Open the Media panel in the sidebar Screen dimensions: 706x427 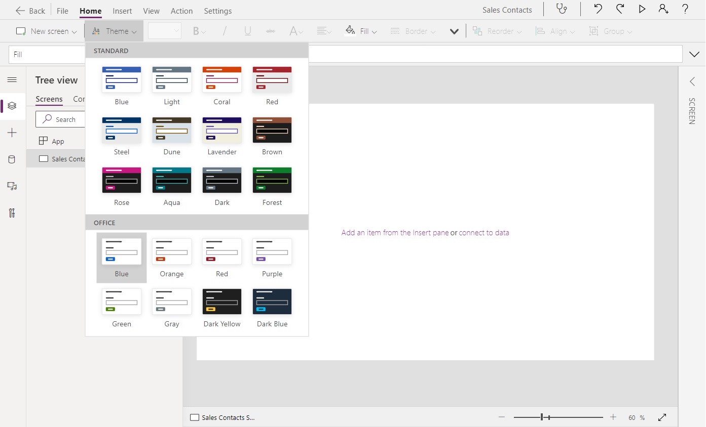[x=12, y=186]
